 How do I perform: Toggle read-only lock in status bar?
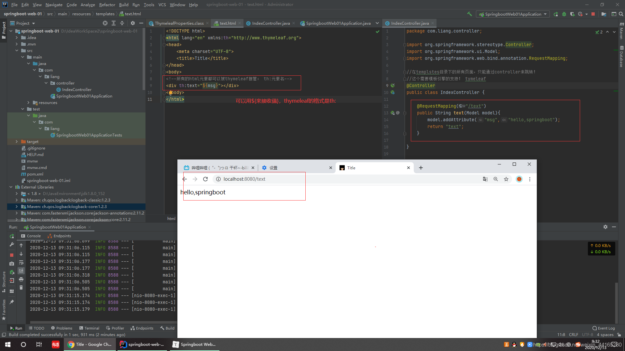click(619, 335)
